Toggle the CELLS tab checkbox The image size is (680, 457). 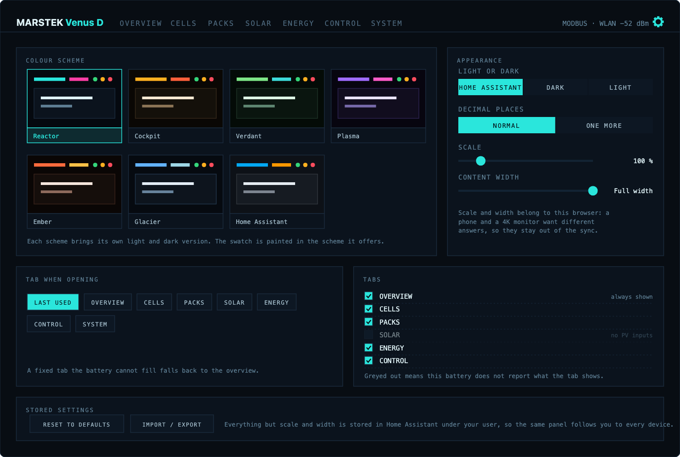(x=369, y=309)
